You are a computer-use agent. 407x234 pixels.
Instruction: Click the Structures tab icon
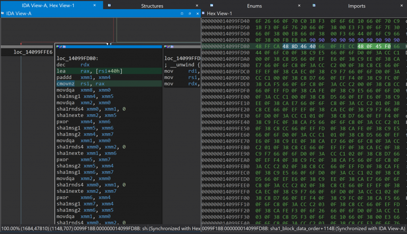pos(109,5)
